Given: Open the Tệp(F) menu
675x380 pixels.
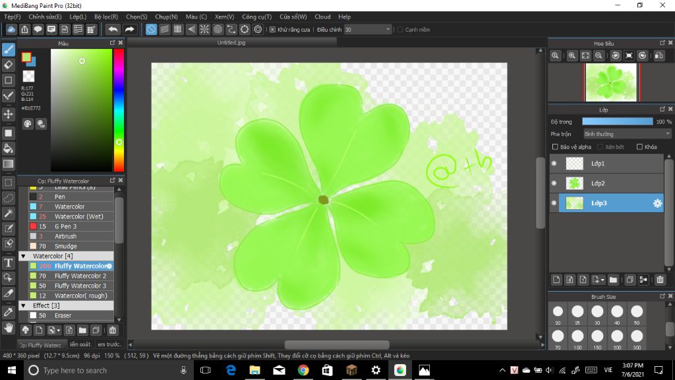Looking at the screenshot, I should (12, 16).
